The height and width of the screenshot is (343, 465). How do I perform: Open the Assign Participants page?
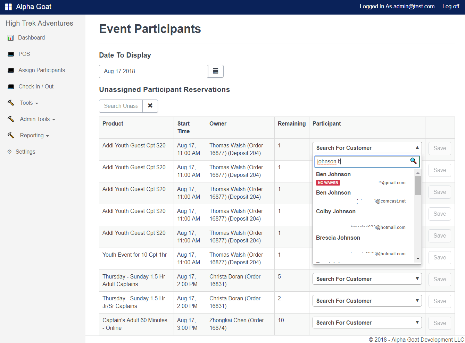[x=41, y=70]
